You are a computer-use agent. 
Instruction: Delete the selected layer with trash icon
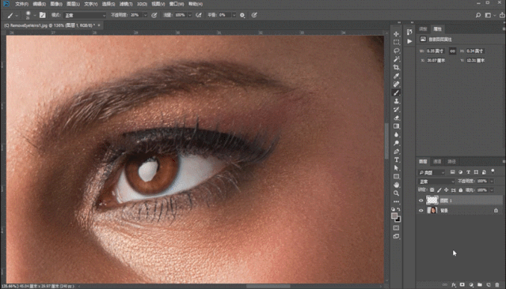tap(497, 285)
